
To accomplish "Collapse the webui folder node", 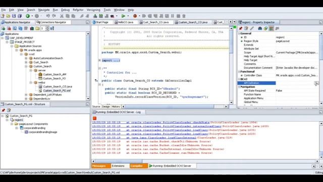I will (x=31, y=82).
